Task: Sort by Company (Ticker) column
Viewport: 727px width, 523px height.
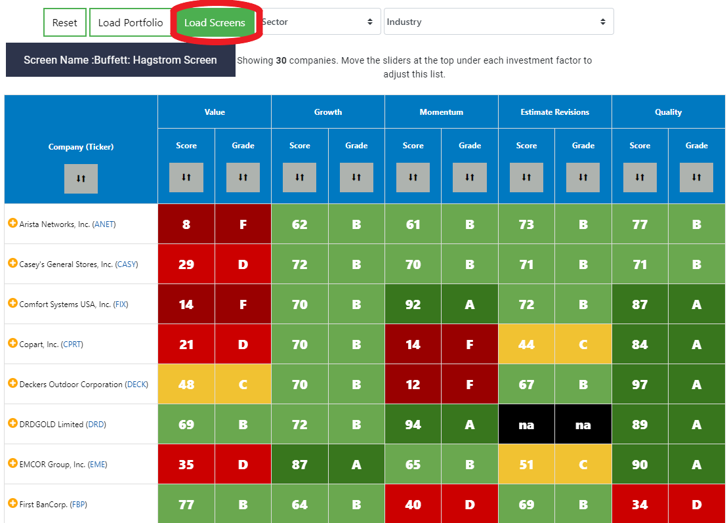Action: (x=81, y=178)
